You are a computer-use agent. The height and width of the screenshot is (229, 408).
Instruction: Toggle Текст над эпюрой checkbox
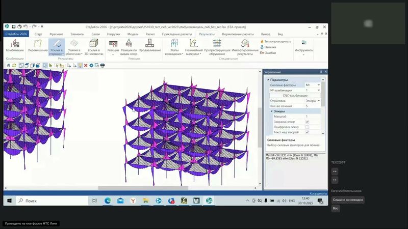tap(307, 132)
